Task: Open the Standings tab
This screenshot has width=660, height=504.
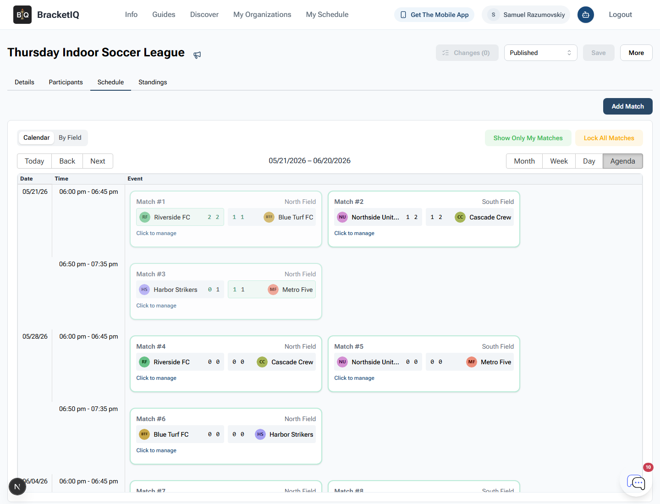Action: [153, 82]
